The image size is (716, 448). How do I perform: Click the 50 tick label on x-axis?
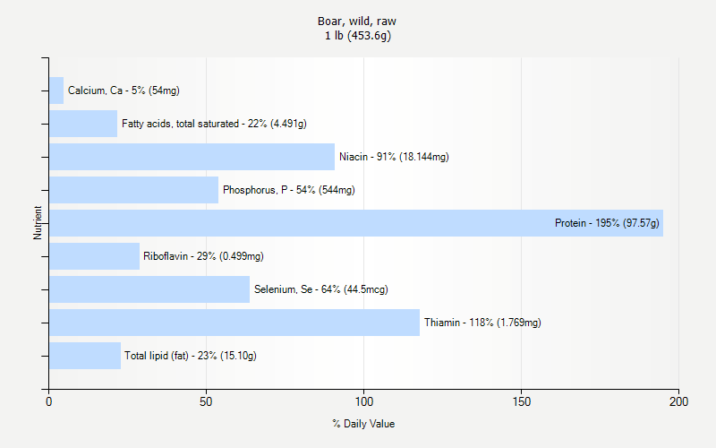(x=206, y=402)
